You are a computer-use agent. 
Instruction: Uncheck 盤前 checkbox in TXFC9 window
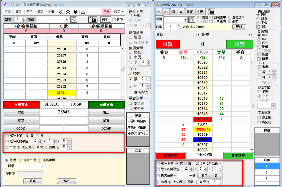coord(229,21)
